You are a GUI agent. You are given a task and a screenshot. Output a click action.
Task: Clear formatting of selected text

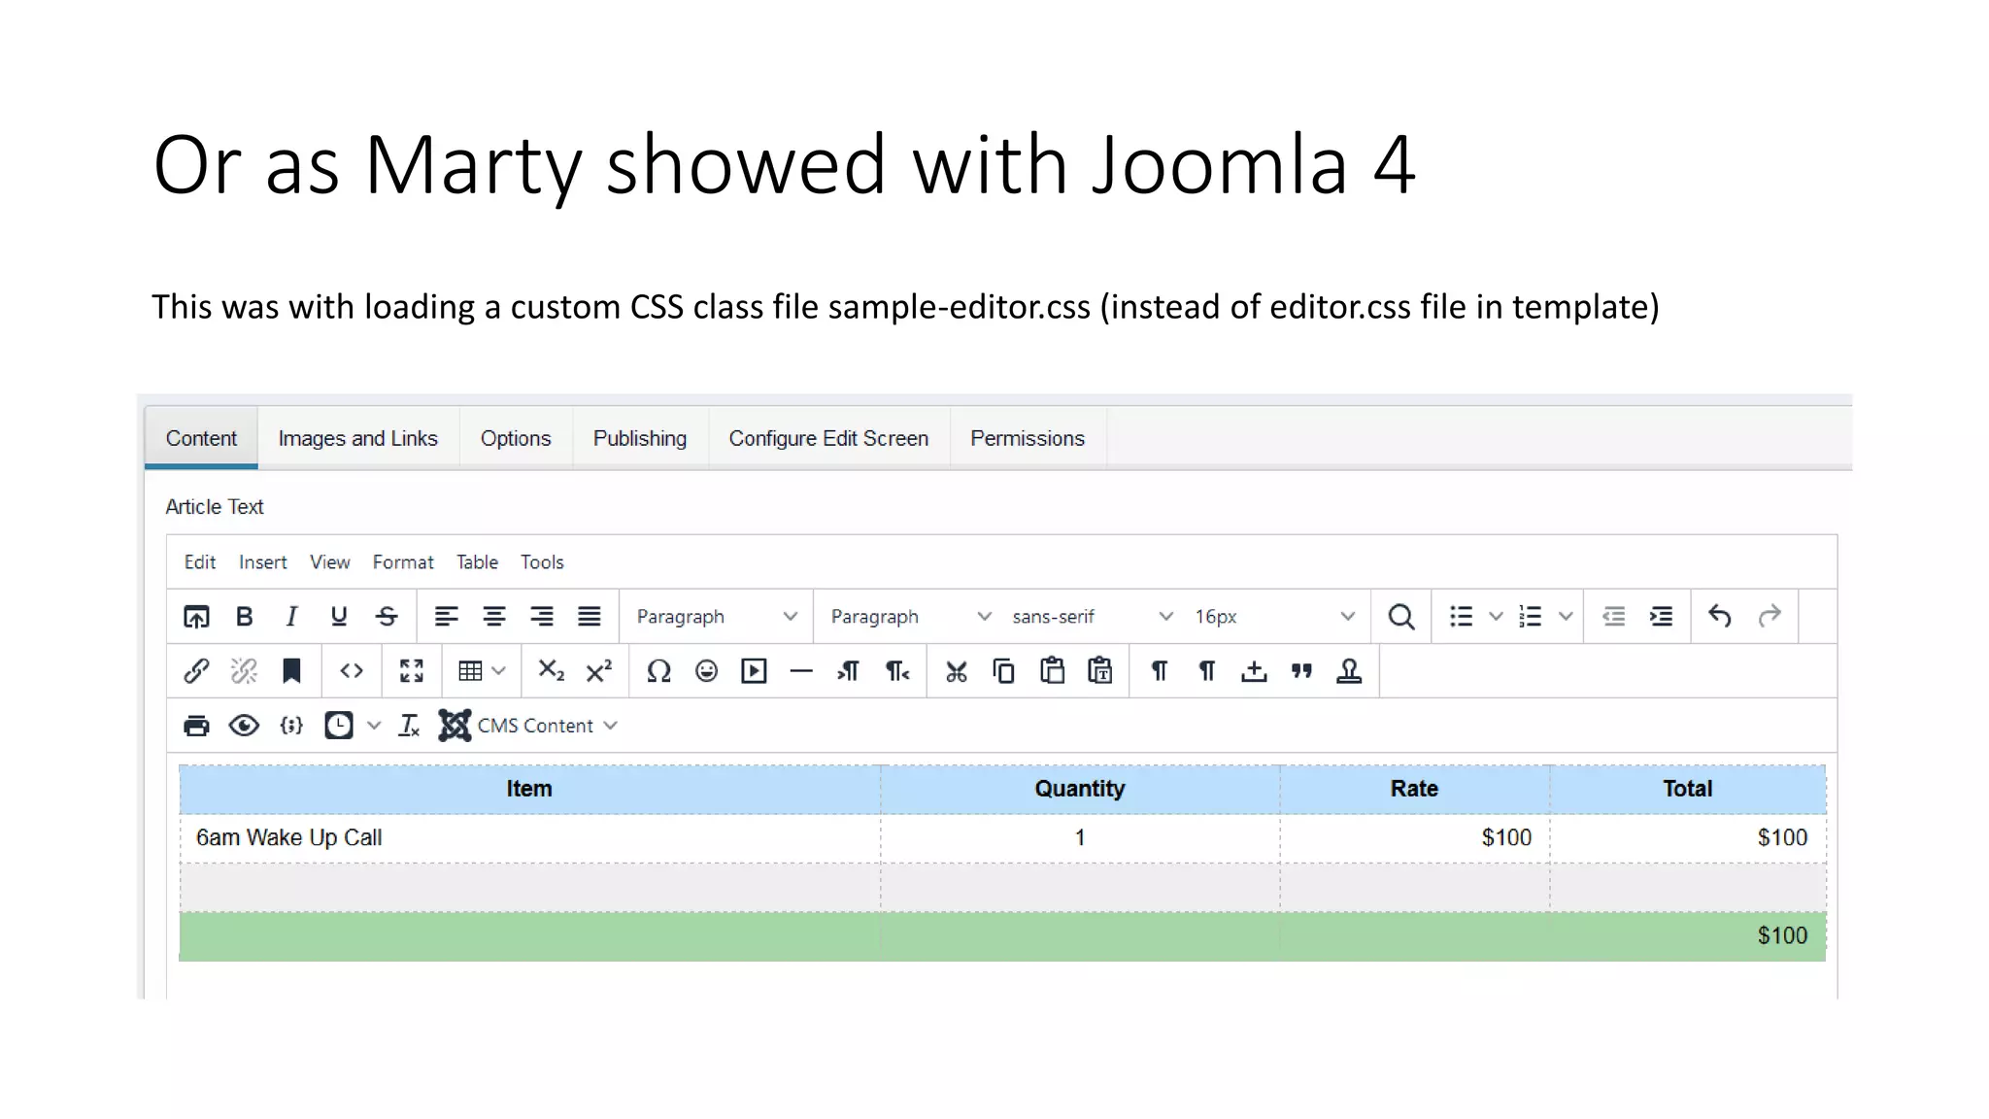click(x=409, y=726)
